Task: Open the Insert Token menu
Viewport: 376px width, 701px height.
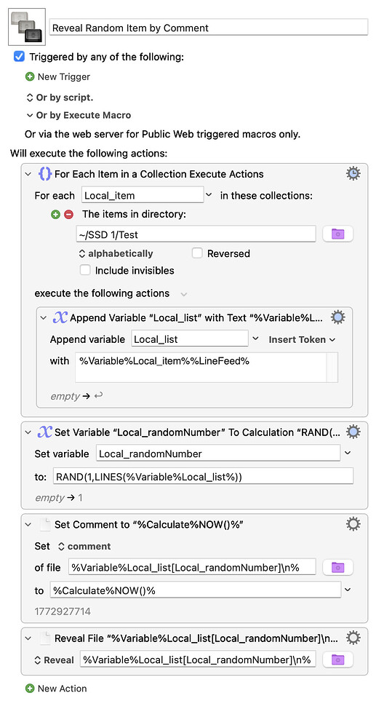Action: pos(302,340)
